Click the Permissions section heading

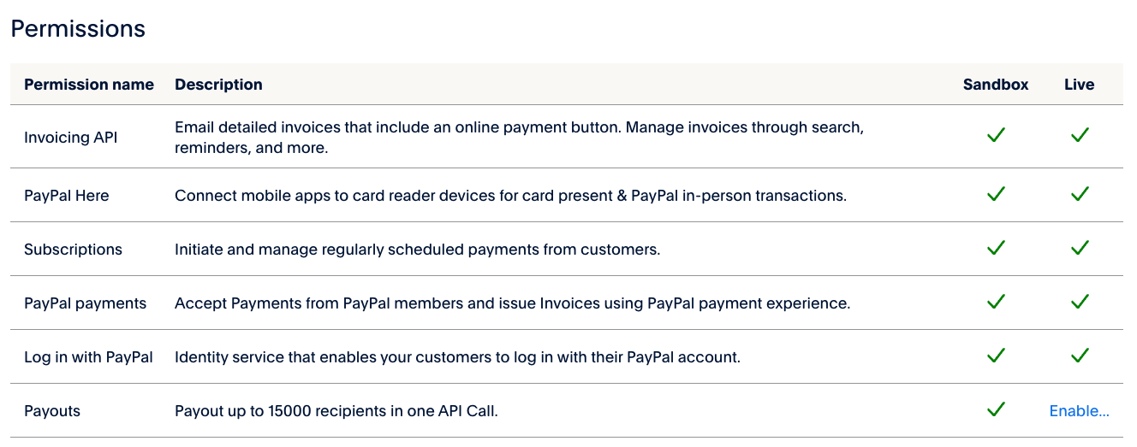(x=78, y=29)
